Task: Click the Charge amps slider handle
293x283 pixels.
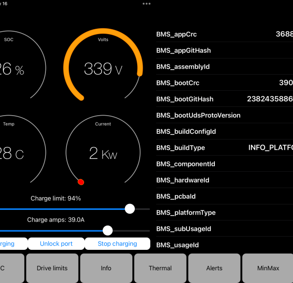Action: click(x=107, y=230)
